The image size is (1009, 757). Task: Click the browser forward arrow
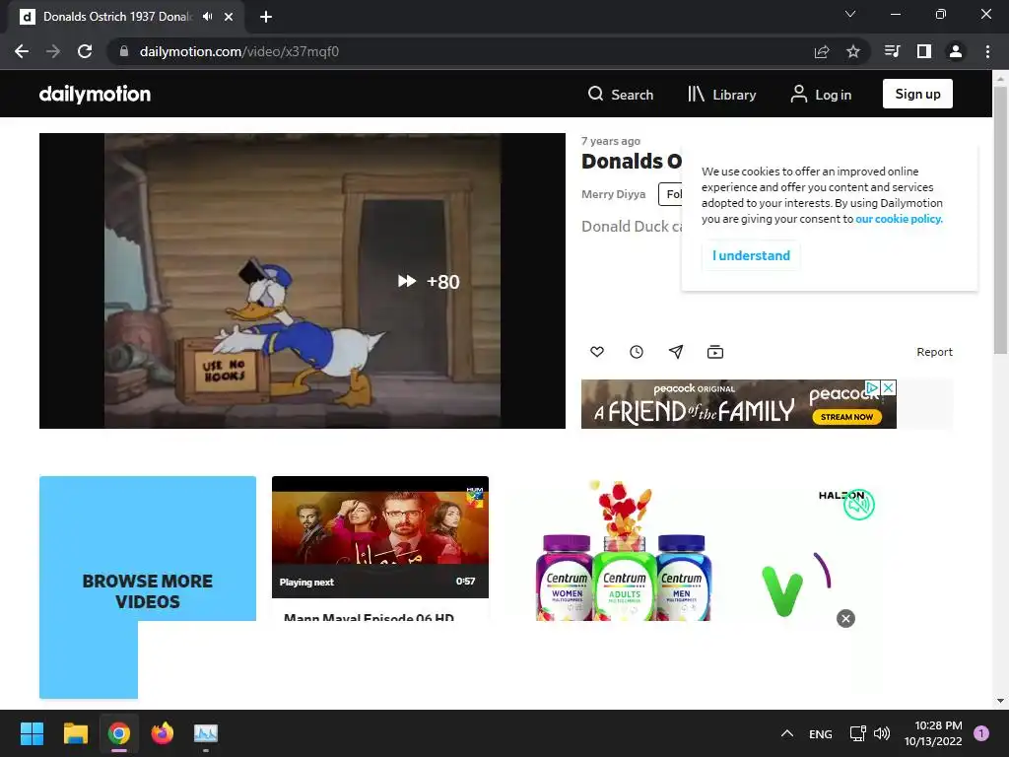[x=53, y=51]
